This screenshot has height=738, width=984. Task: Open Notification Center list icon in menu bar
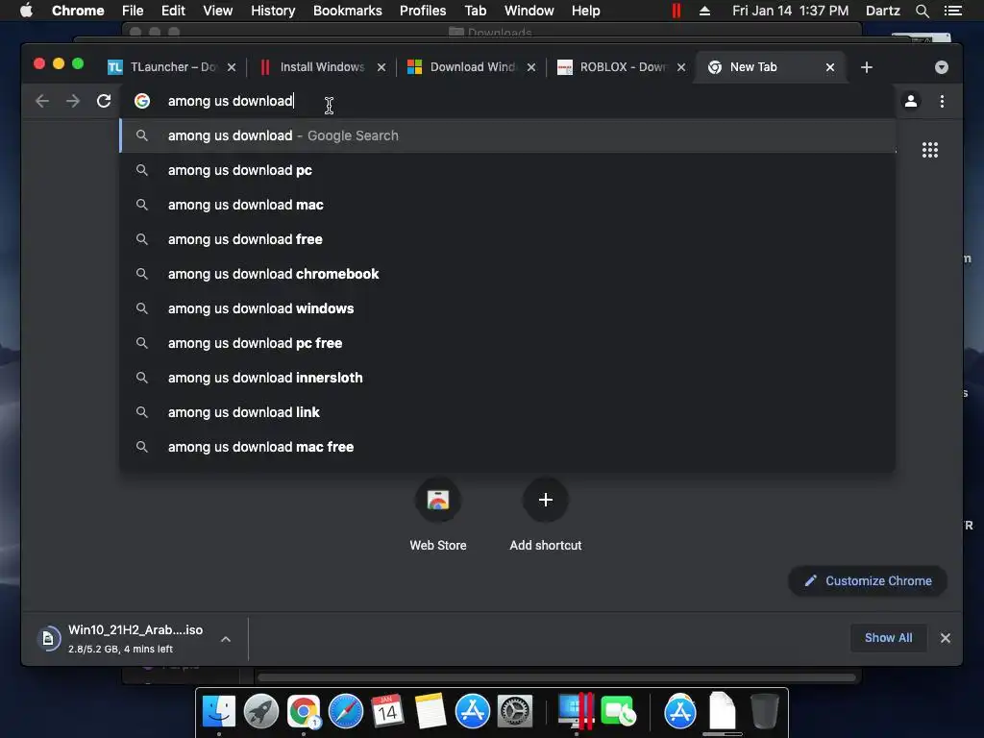952,11
